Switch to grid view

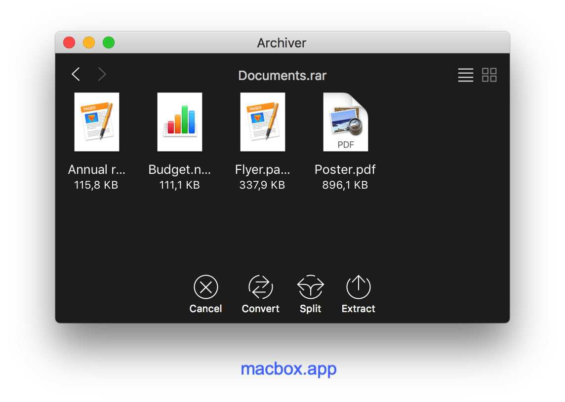pyautogui.click(x=489, y=75)
